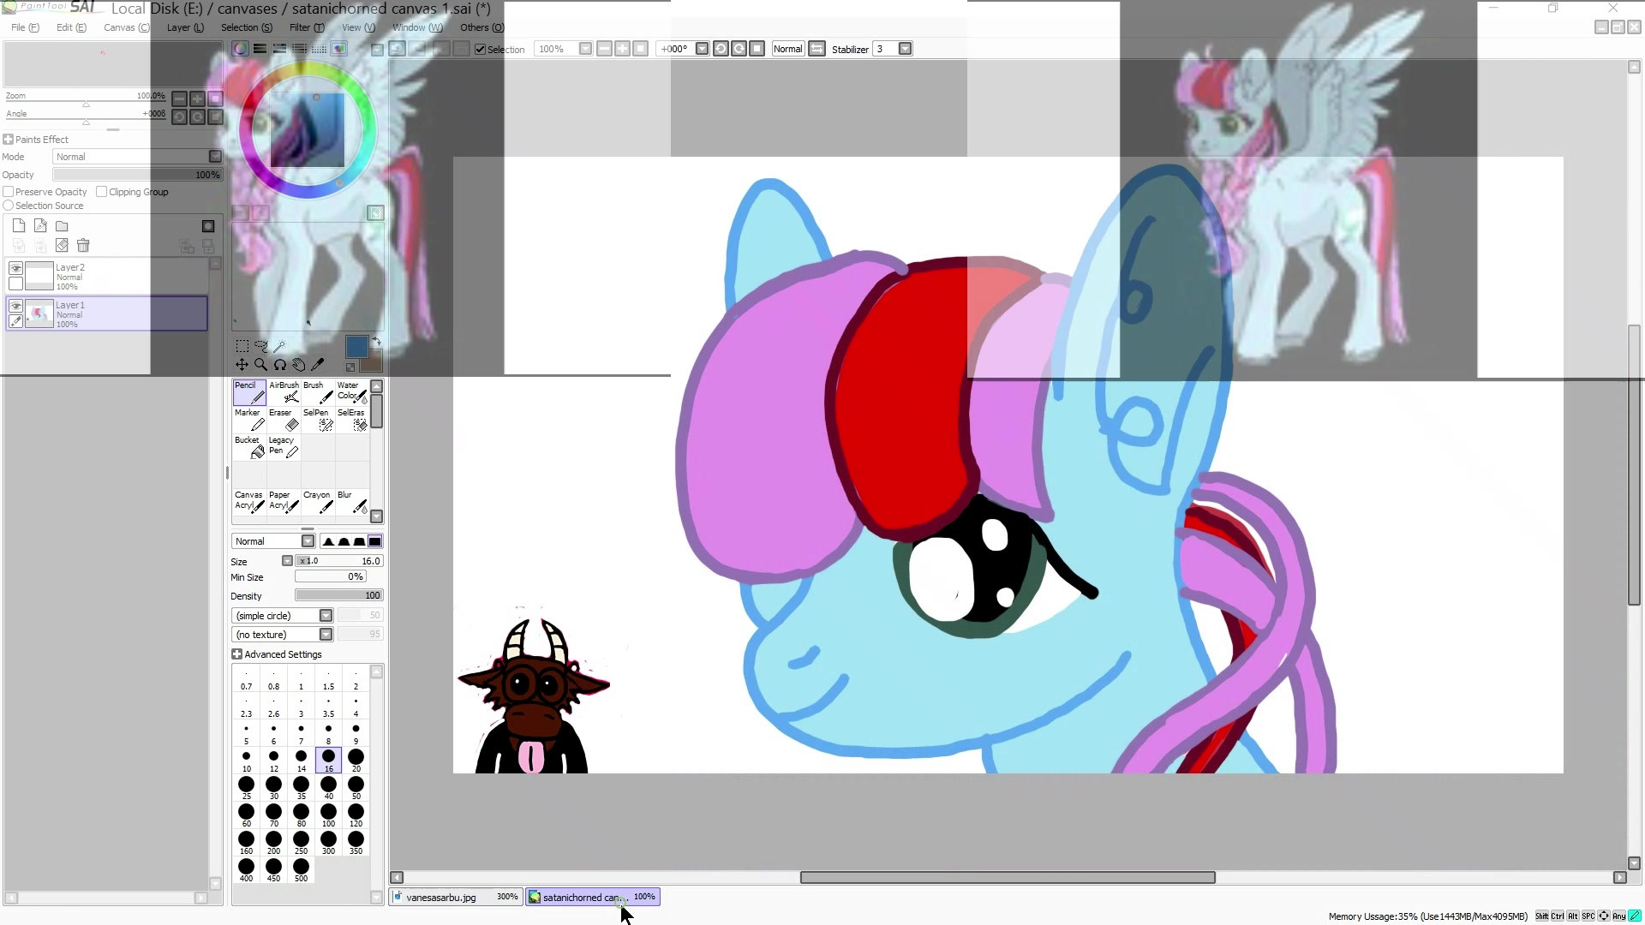Open the canvas zoom 100% dropdown
The width and height of the screenshot is (1645, 925).
(x=585, y=49)
